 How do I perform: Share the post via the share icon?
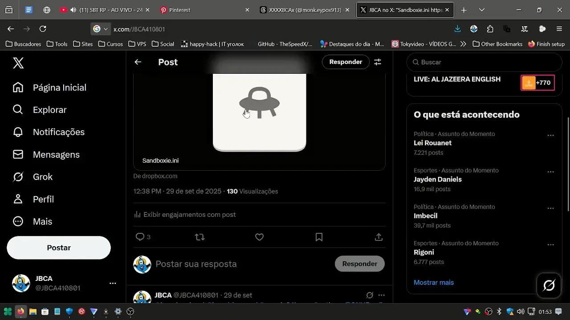[x=379, y=237]
